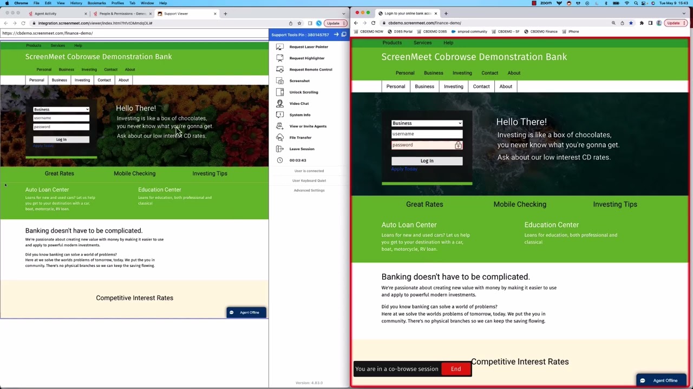Click Auto Loan Center heading in bank window
693x389 pixels.
[409, 225]
